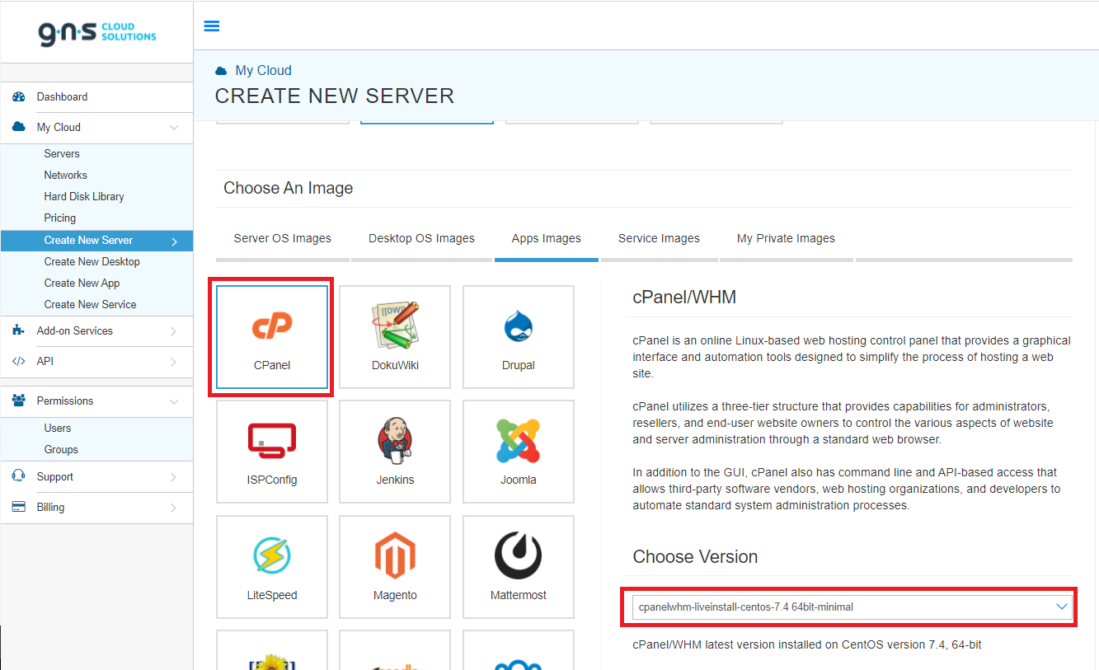Click the CREATE NEW SERVER page title
The image size is (1099, 670).
(x=334, y=96)
